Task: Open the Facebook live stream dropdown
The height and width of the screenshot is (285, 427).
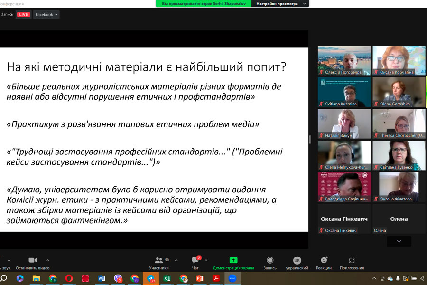Action: click(x=46, y=15)
